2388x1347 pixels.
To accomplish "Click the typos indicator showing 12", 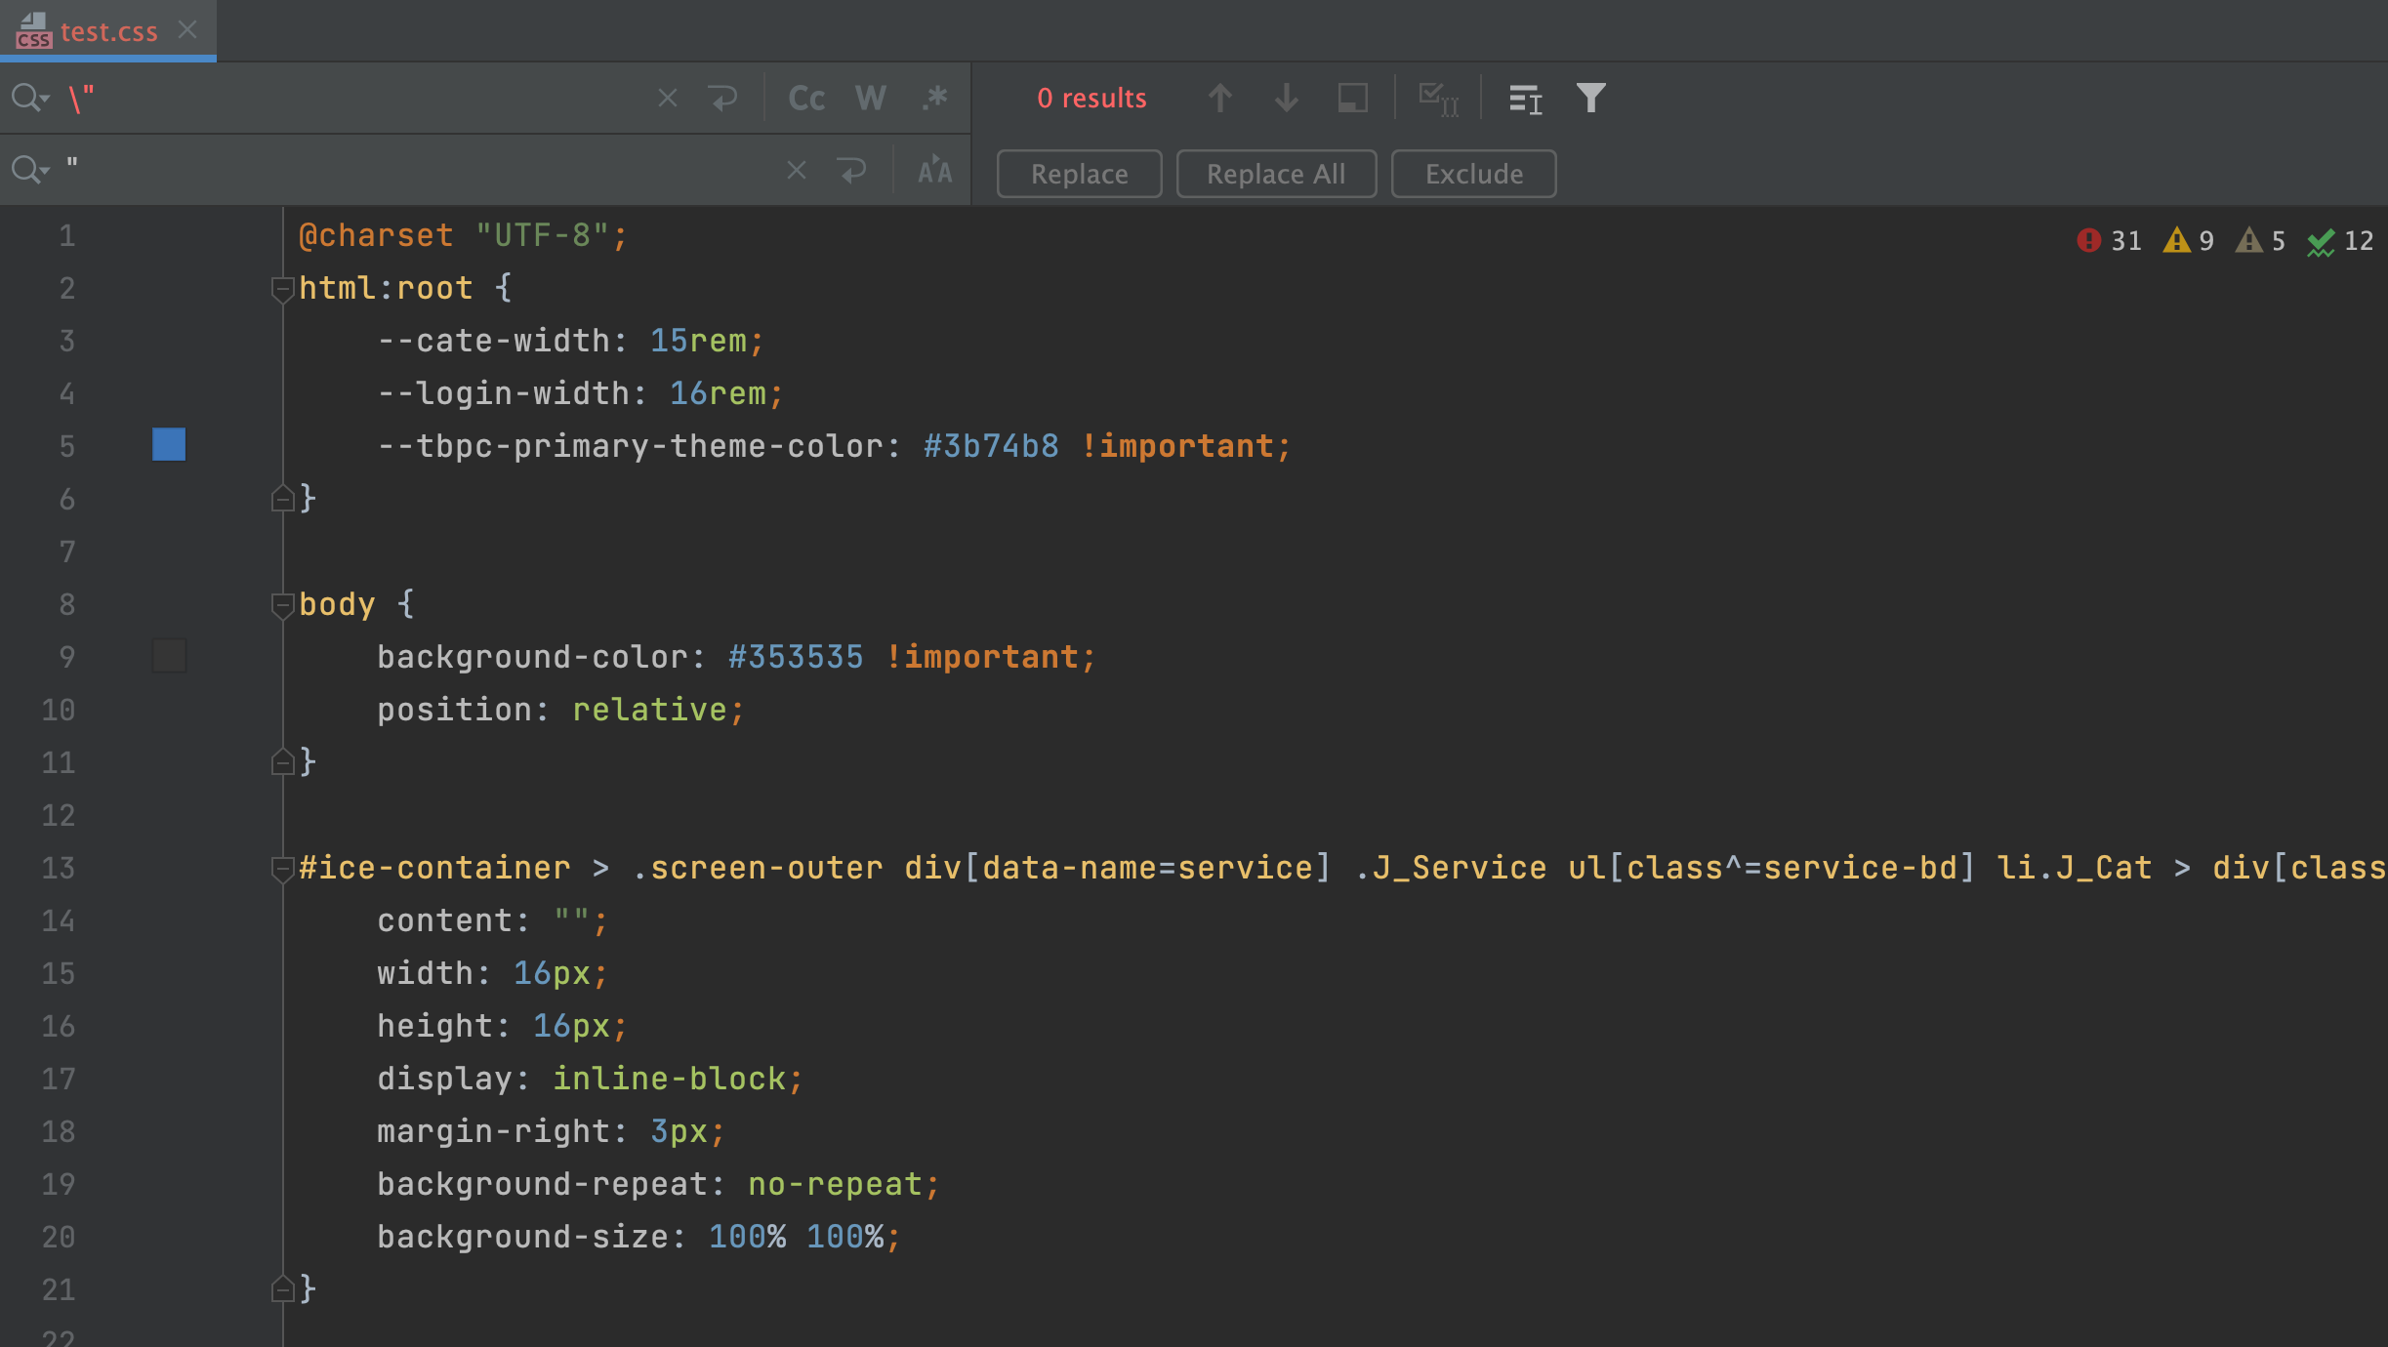I will 2340,240.
